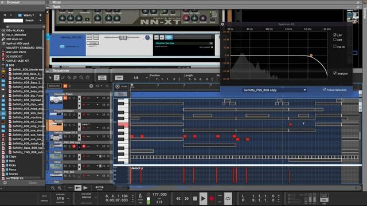Screen dimensions: 367x206
Task: Toggle the metronome Click icon
Action: (x=140, y=196)
